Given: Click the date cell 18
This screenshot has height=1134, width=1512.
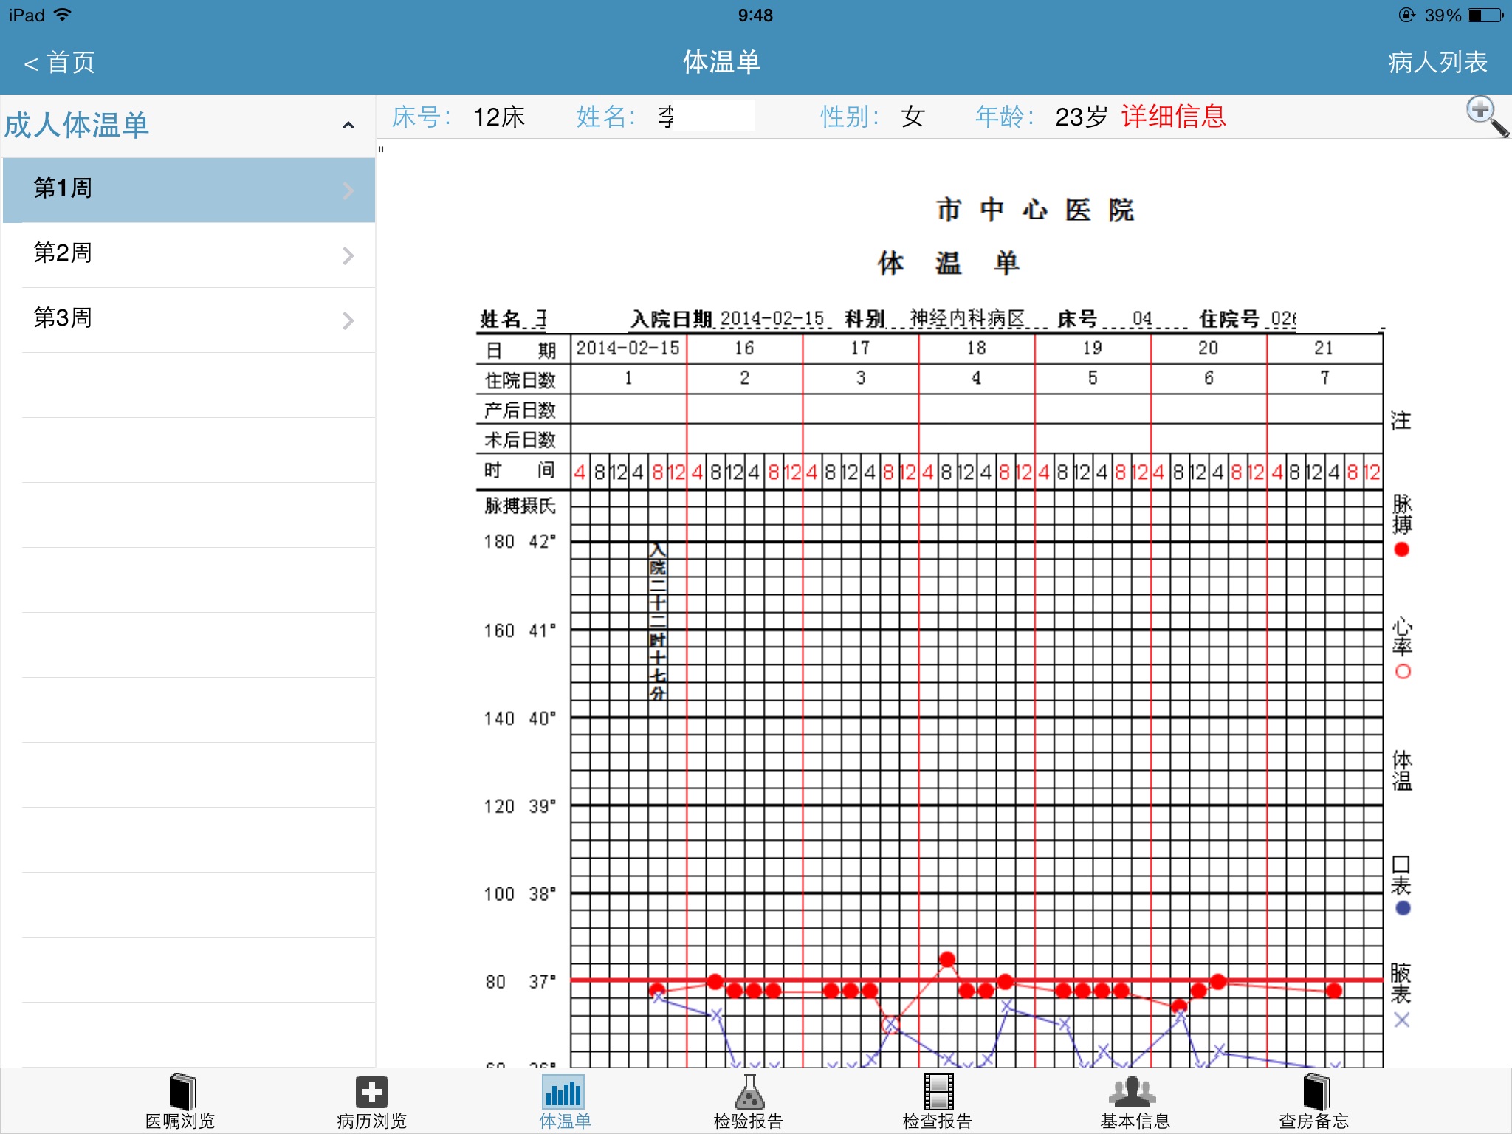Looking at the screenshot, I should 977,348.
